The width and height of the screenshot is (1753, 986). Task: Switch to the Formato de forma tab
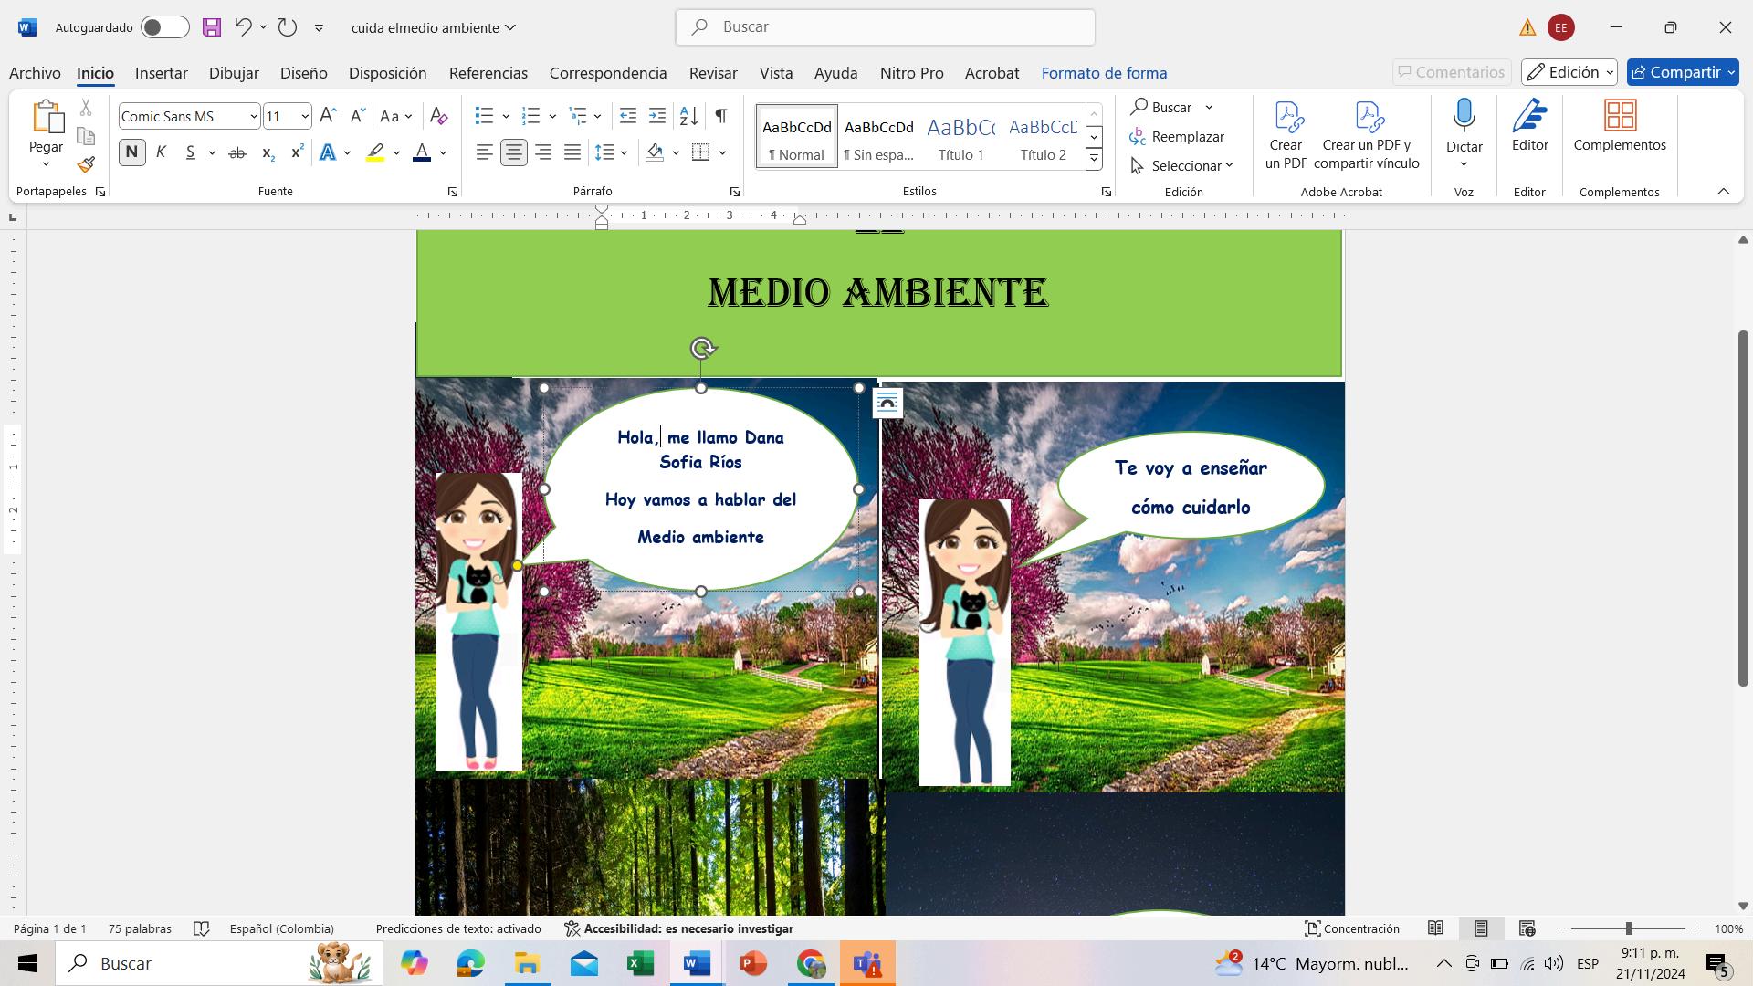tap(1104, 73)
